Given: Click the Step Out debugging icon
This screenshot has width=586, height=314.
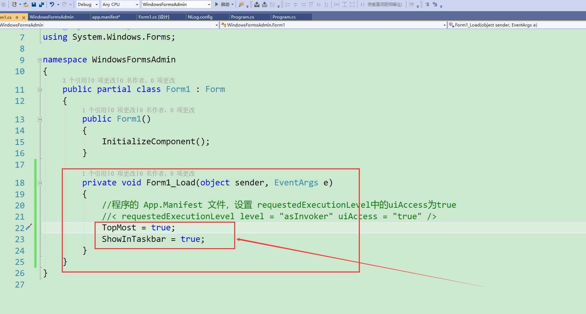Looking at the screenshot, I should 272,5.
